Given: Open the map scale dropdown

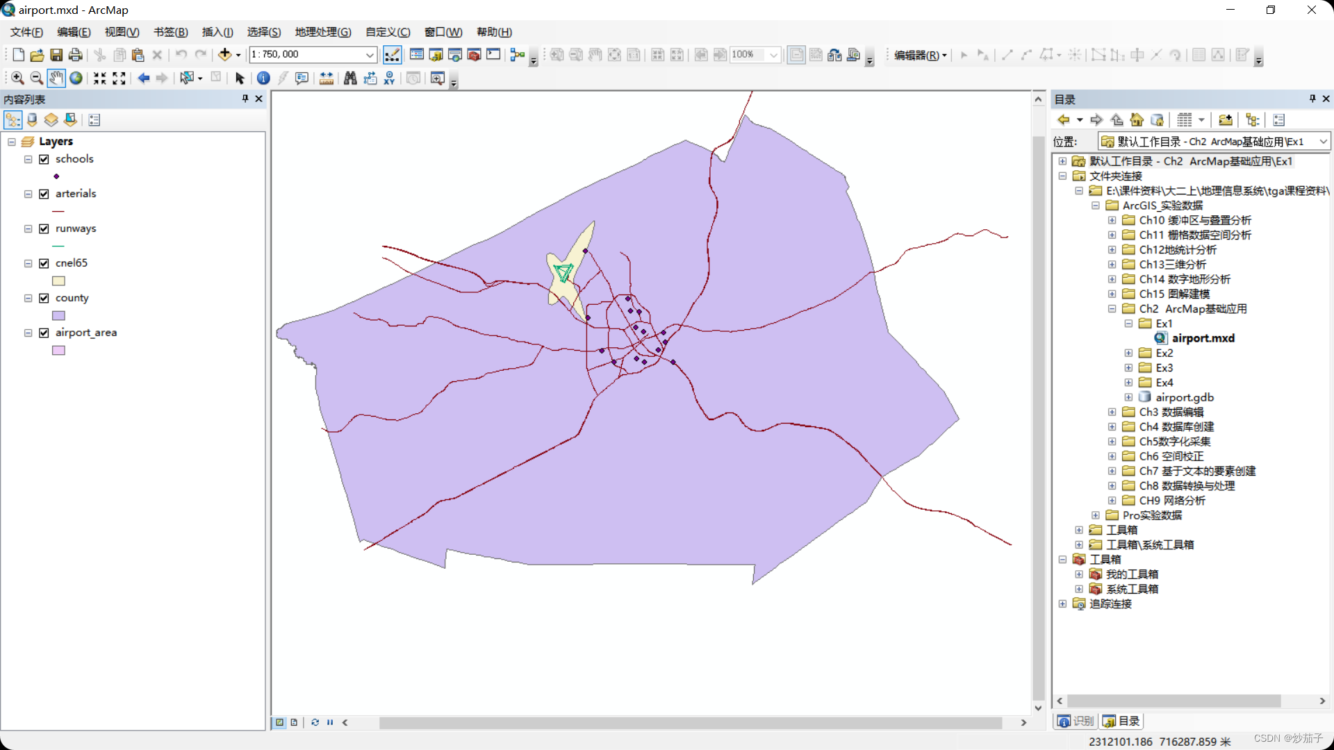Looking at the screenshot, I should click(370, 55).
